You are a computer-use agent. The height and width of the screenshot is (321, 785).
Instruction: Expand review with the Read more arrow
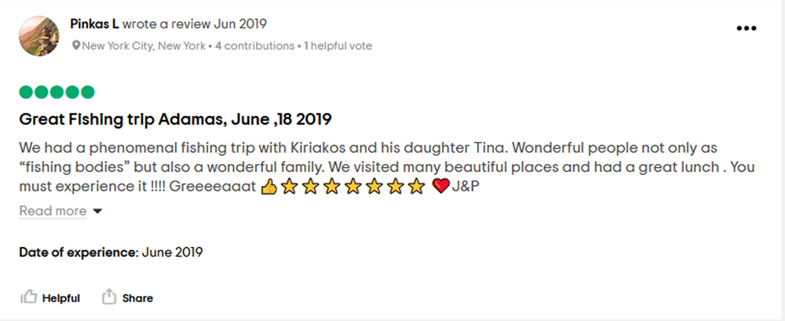(98, 211)
